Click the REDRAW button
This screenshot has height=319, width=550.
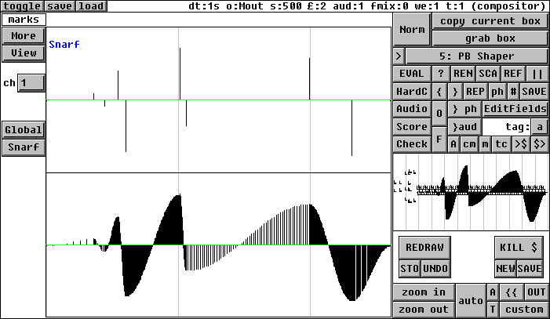click(424, 248)
